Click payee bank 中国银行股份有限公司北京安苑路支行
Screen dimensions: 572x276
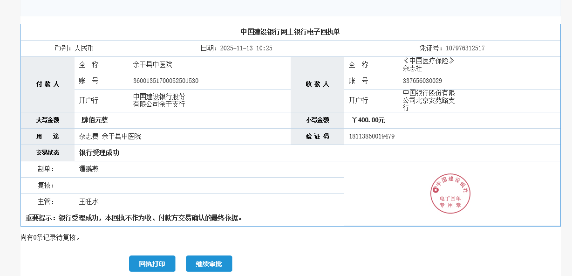pos(429,101)
